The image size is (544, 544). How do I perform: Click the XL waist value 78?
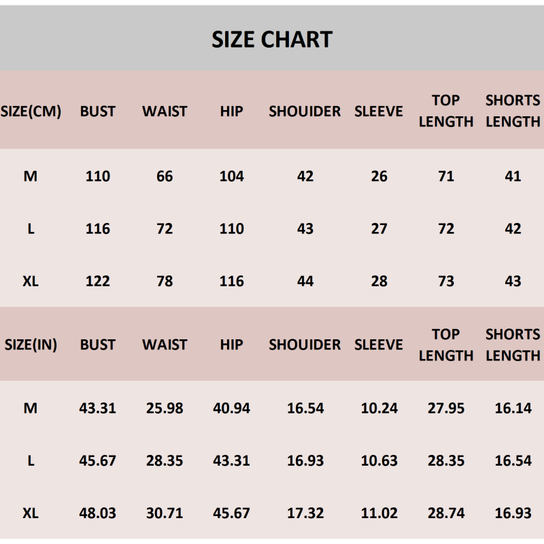[165, 282]
